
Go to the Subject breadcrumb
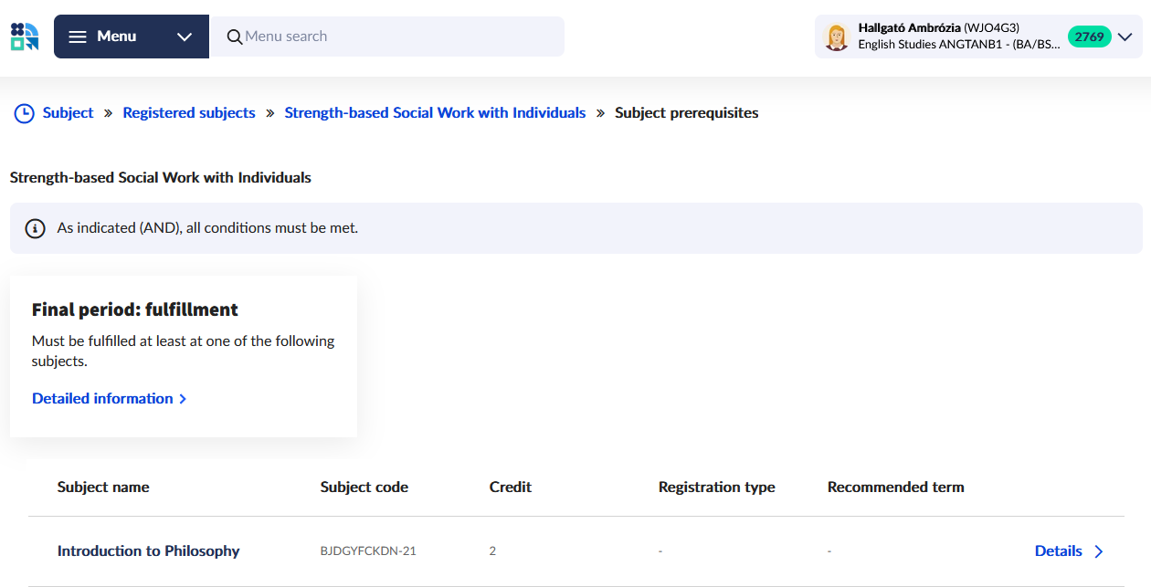pos(68,113)
